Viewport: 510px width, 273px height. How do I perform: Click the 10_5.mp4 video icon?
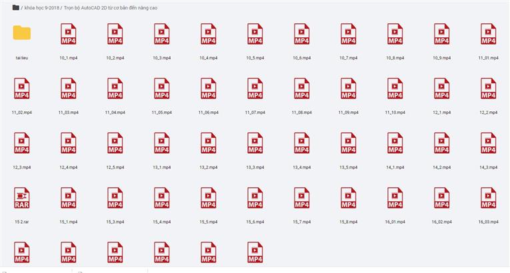point(255,33)
